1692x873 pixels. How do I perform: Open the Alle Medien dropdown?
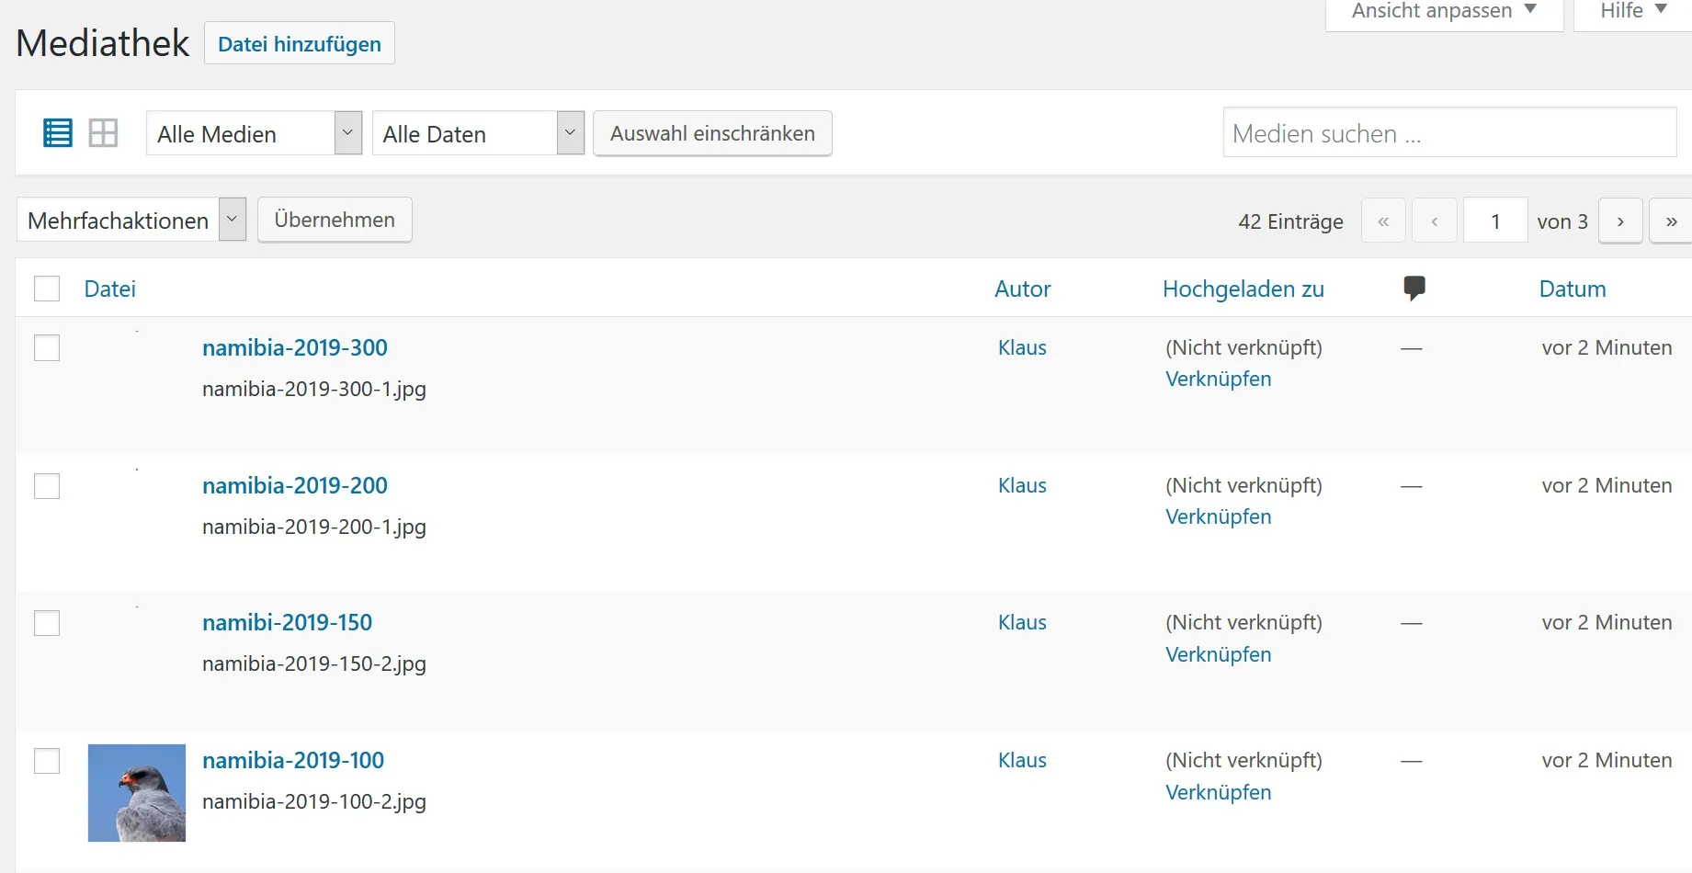click(x=254, y=133)
